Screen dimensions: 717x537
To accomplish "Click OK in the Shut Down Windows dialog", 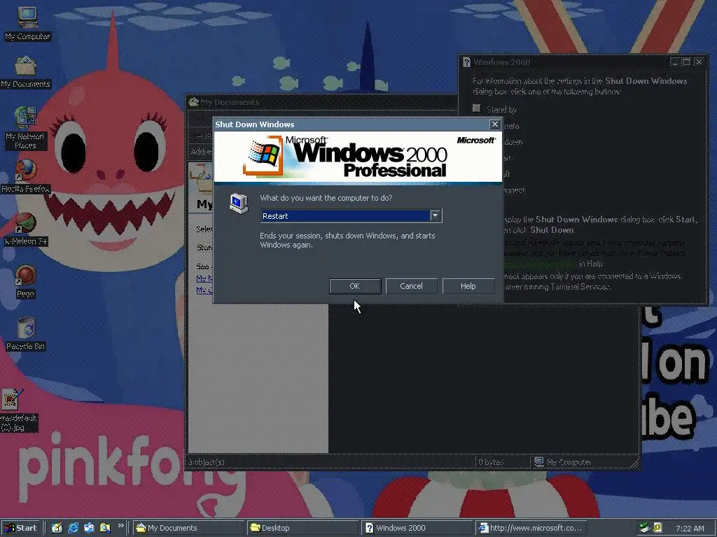I will [355, 286].
